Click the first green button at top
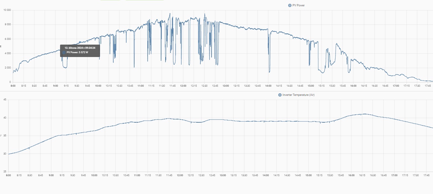 click(110, 0)
